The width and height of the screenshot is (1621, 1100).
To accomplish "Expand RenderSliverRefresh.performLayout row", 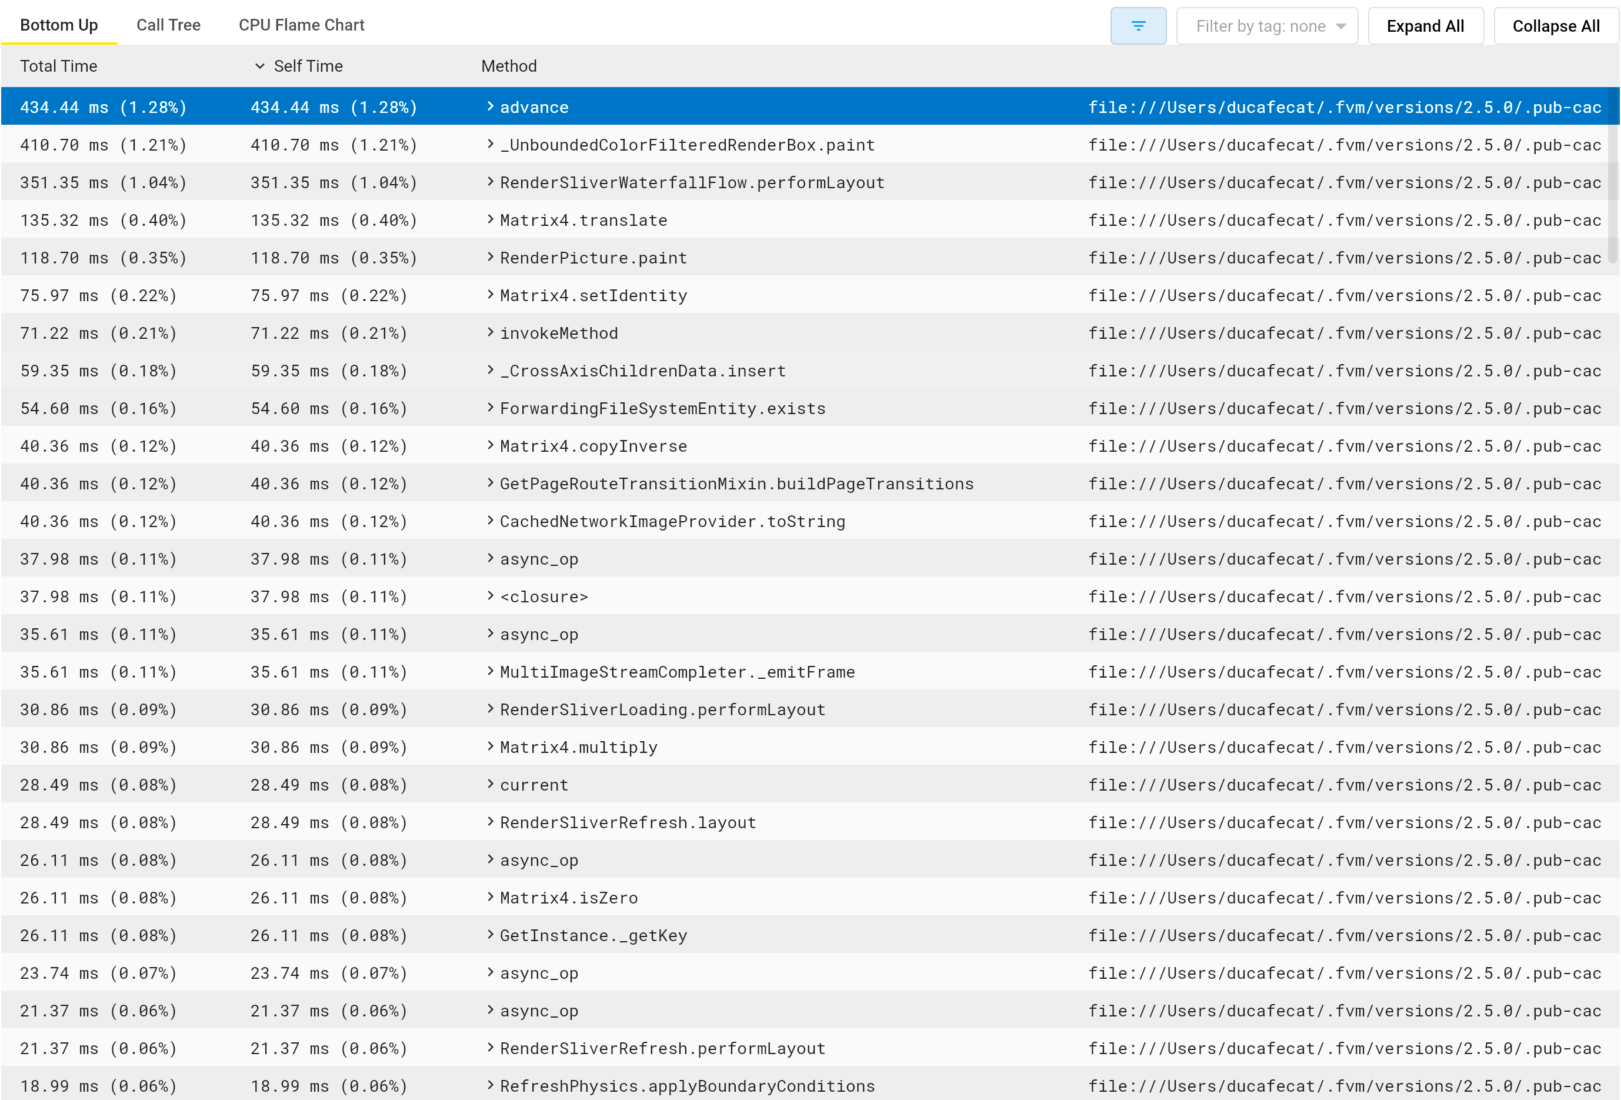I will click(491, 1048).
